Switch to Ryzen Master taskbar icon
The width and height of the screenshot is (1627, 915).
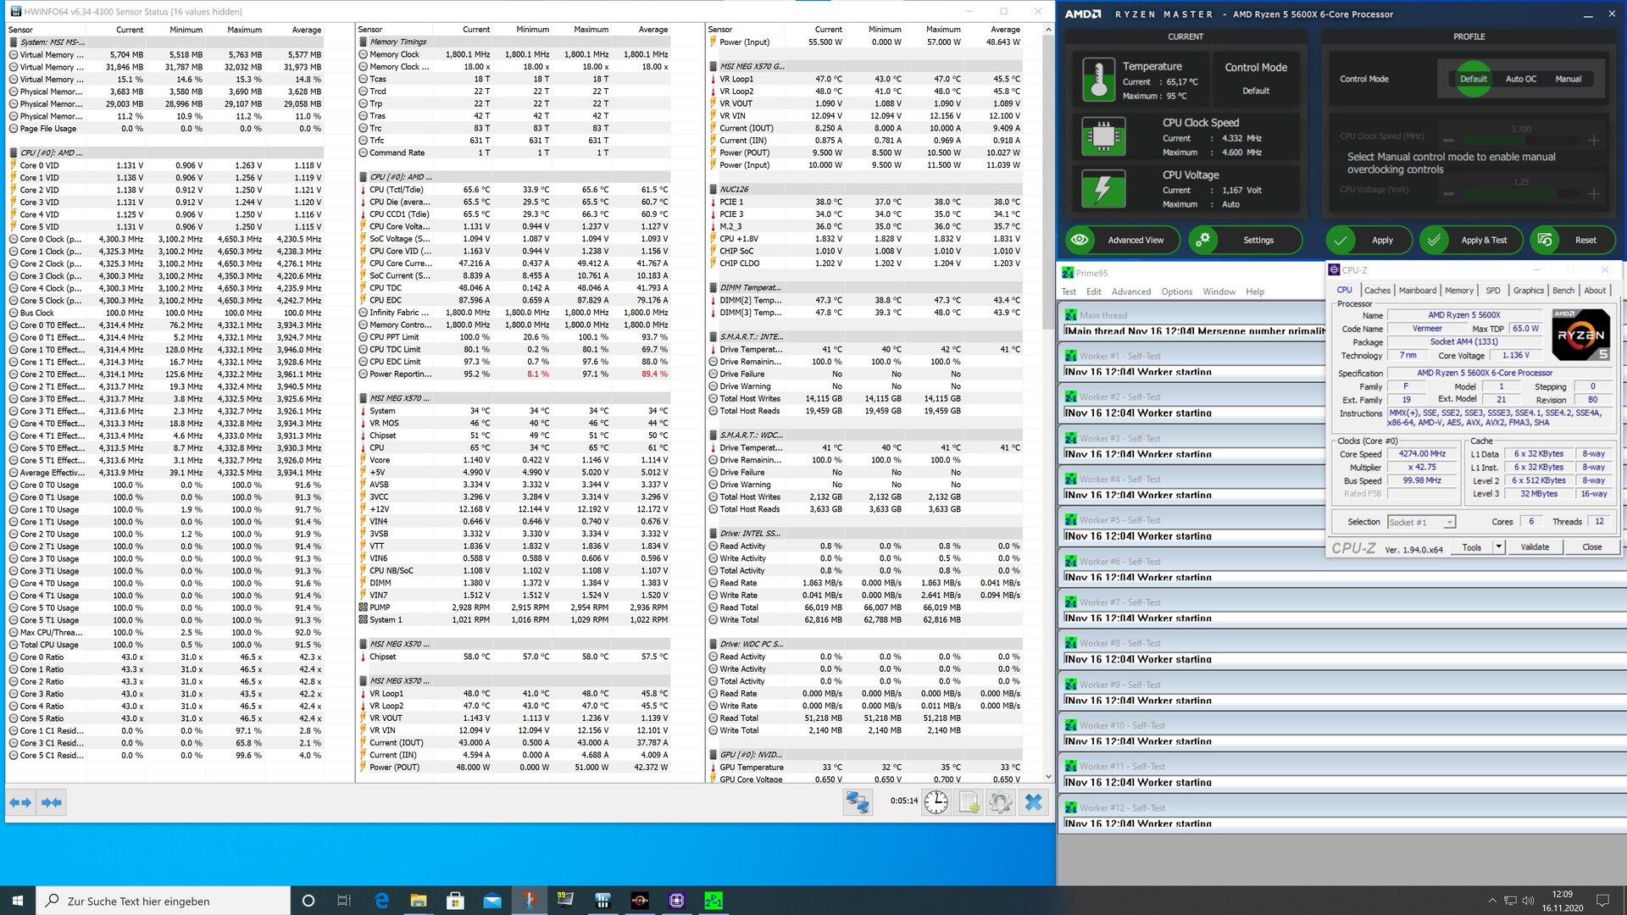(640, 901)
